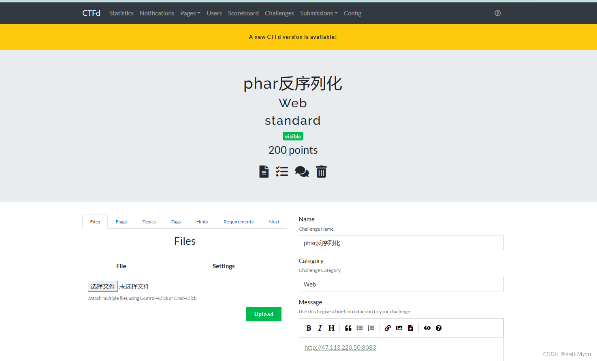
Task: Open the http://47.113.220.50:8083 link
Action: [340, 347]
